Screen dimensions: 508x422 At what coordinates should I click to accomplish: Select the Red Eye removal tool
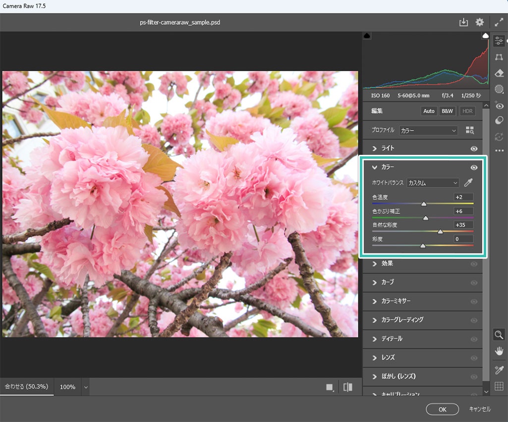499,105
